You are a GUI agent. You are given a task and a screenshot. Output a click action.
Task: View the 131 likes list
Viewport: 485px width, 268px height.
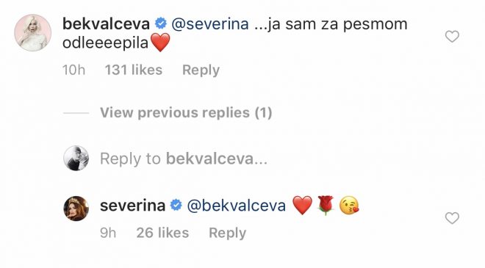134,70
